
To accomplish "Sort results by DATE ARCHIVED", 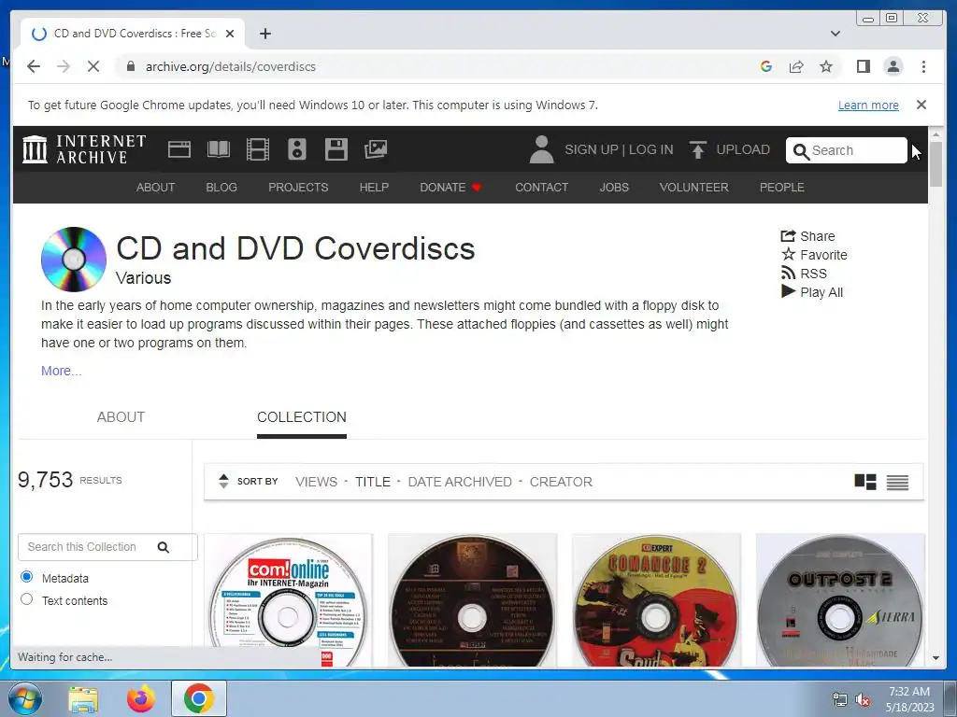I will [460, 482].
